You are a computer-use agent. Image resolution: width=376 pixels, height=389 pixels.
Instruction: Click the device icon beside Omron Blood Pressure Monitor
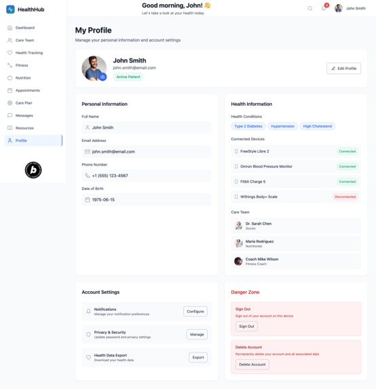tap(236, 166)
